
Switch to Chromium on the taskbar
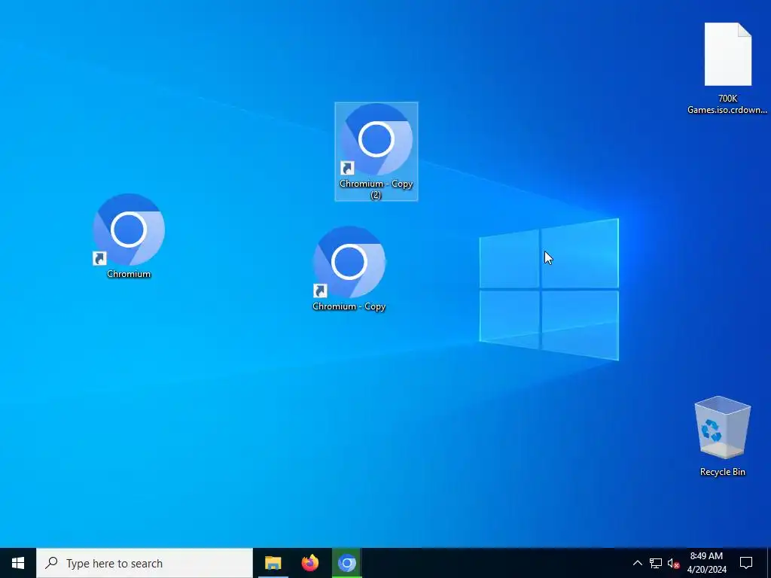[346, 563]
